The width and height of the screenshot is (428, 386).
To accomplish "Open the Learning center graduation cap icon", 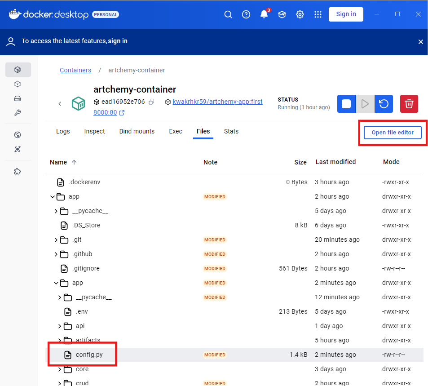I will click(x=282, y=14).
